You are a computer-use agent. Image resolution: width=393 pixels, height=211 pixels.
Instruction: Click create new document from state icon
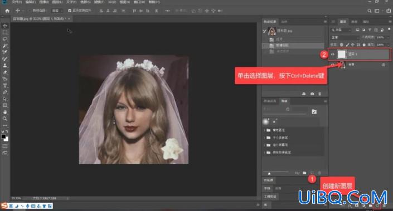coord(304,94)
